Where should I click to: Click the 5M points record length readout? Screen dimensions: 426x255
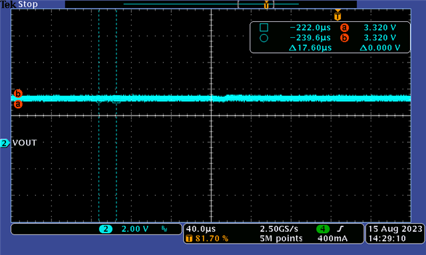click(x=281, y=238)
